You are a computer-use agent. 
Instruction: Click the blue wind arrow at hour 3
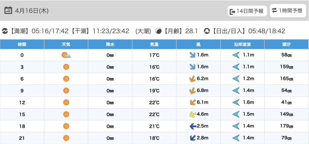[192, 67]
